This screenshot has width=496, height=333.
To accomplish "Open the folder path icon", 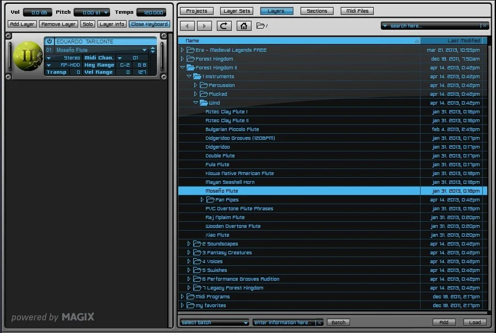I will click(261, 26).
